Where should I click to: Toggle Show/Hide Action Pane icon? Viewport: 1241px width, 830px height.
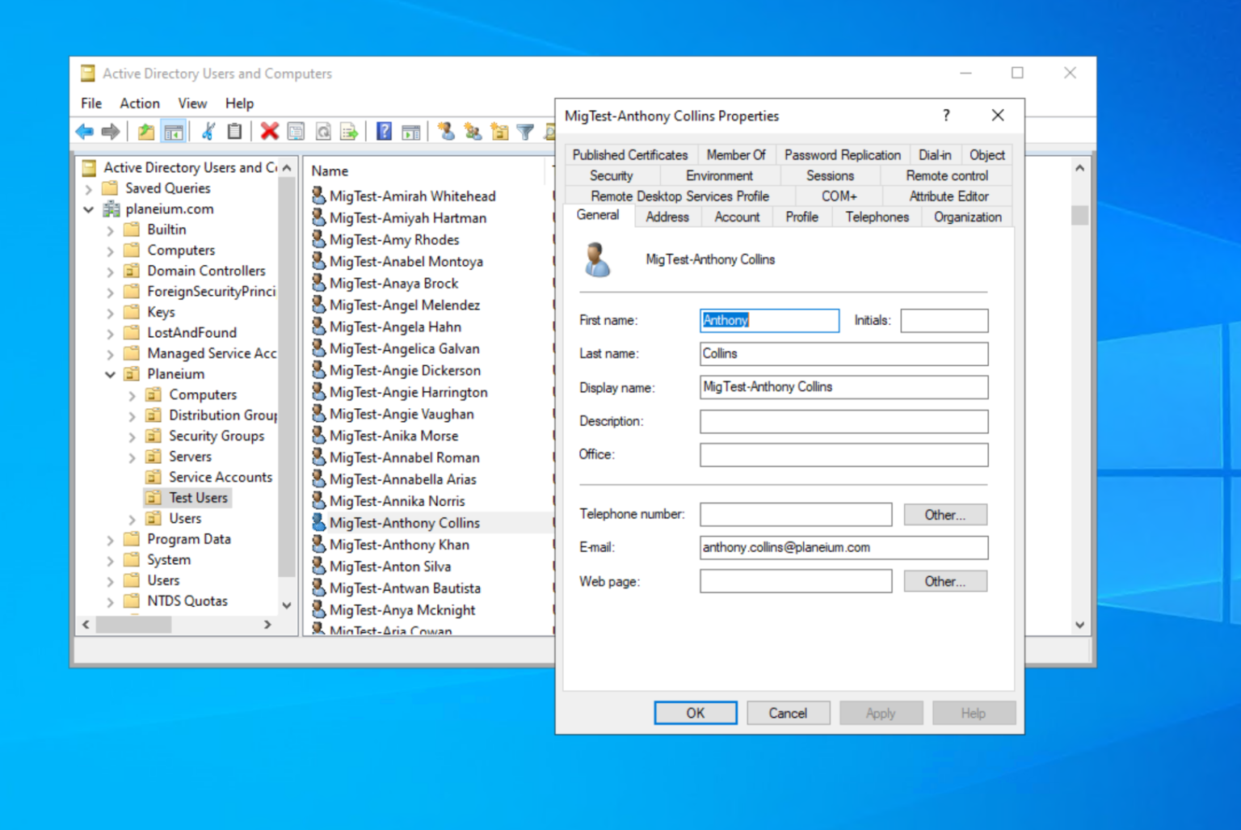[411, 131]
